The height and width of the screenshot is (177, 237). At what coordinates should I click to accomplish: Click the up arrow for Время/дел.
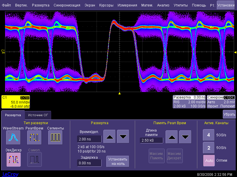point(110,137)
